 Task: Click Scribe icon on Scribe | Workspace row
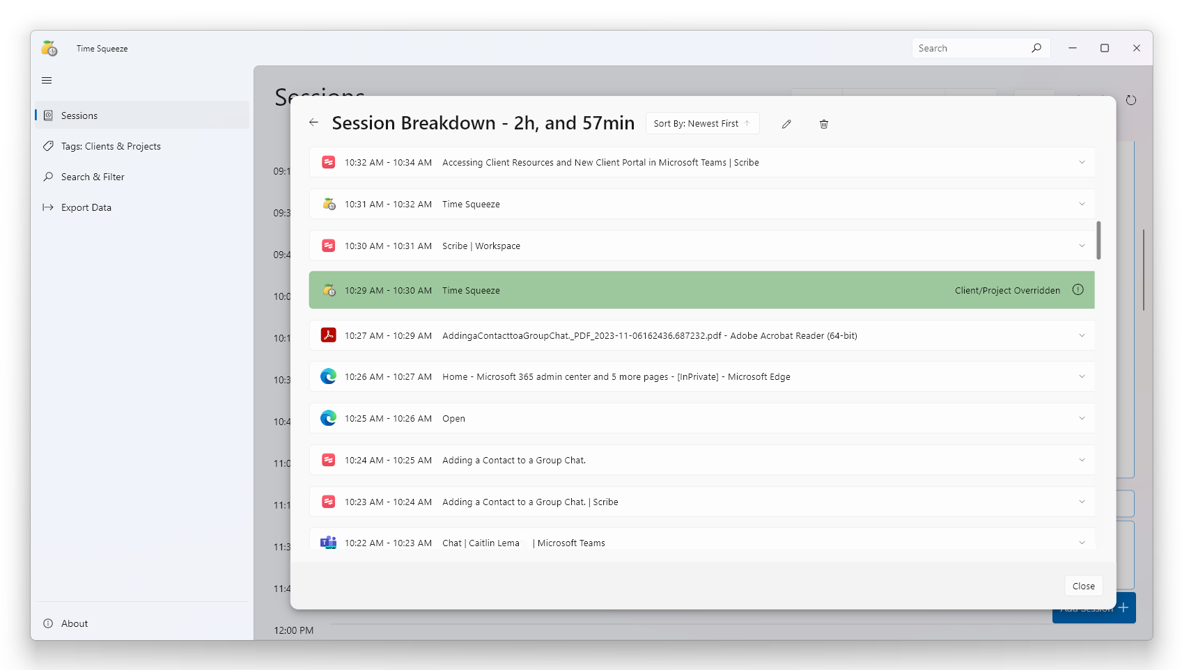(328, 246)
